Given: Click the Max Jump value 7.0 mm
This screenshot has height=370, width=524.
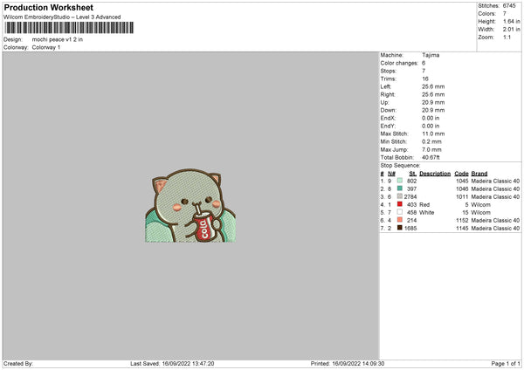Looking at the screenshot, I should coord(431,149).
